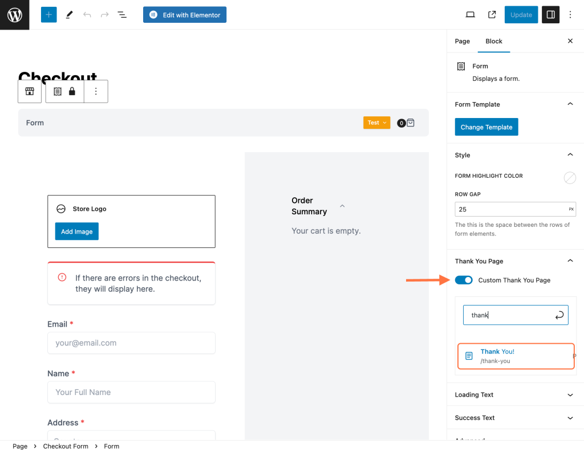The image size is (584, 452).
Task: Switch to the Page tab
Action: click(x=462, y=41)
